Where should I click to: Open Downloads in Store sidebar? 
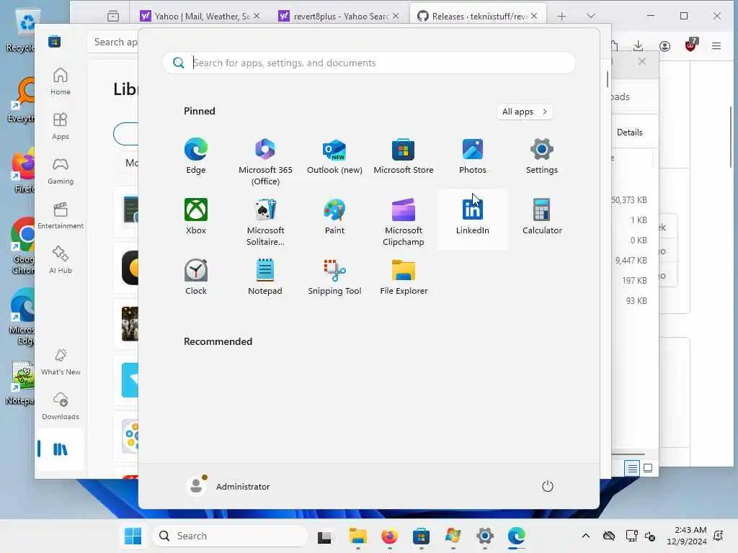(61, 406)
